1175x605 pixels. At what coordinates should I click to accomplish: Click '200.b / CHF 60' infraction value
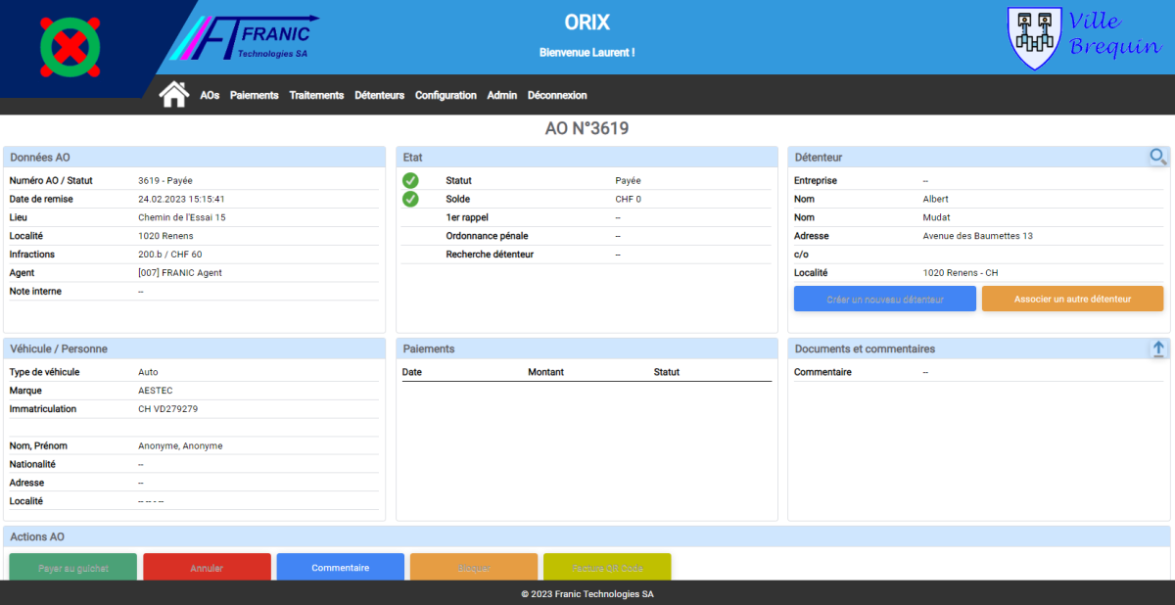(x=170, y=255)
